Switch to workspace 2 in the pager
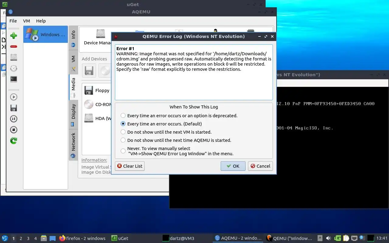 pos(21,238)
